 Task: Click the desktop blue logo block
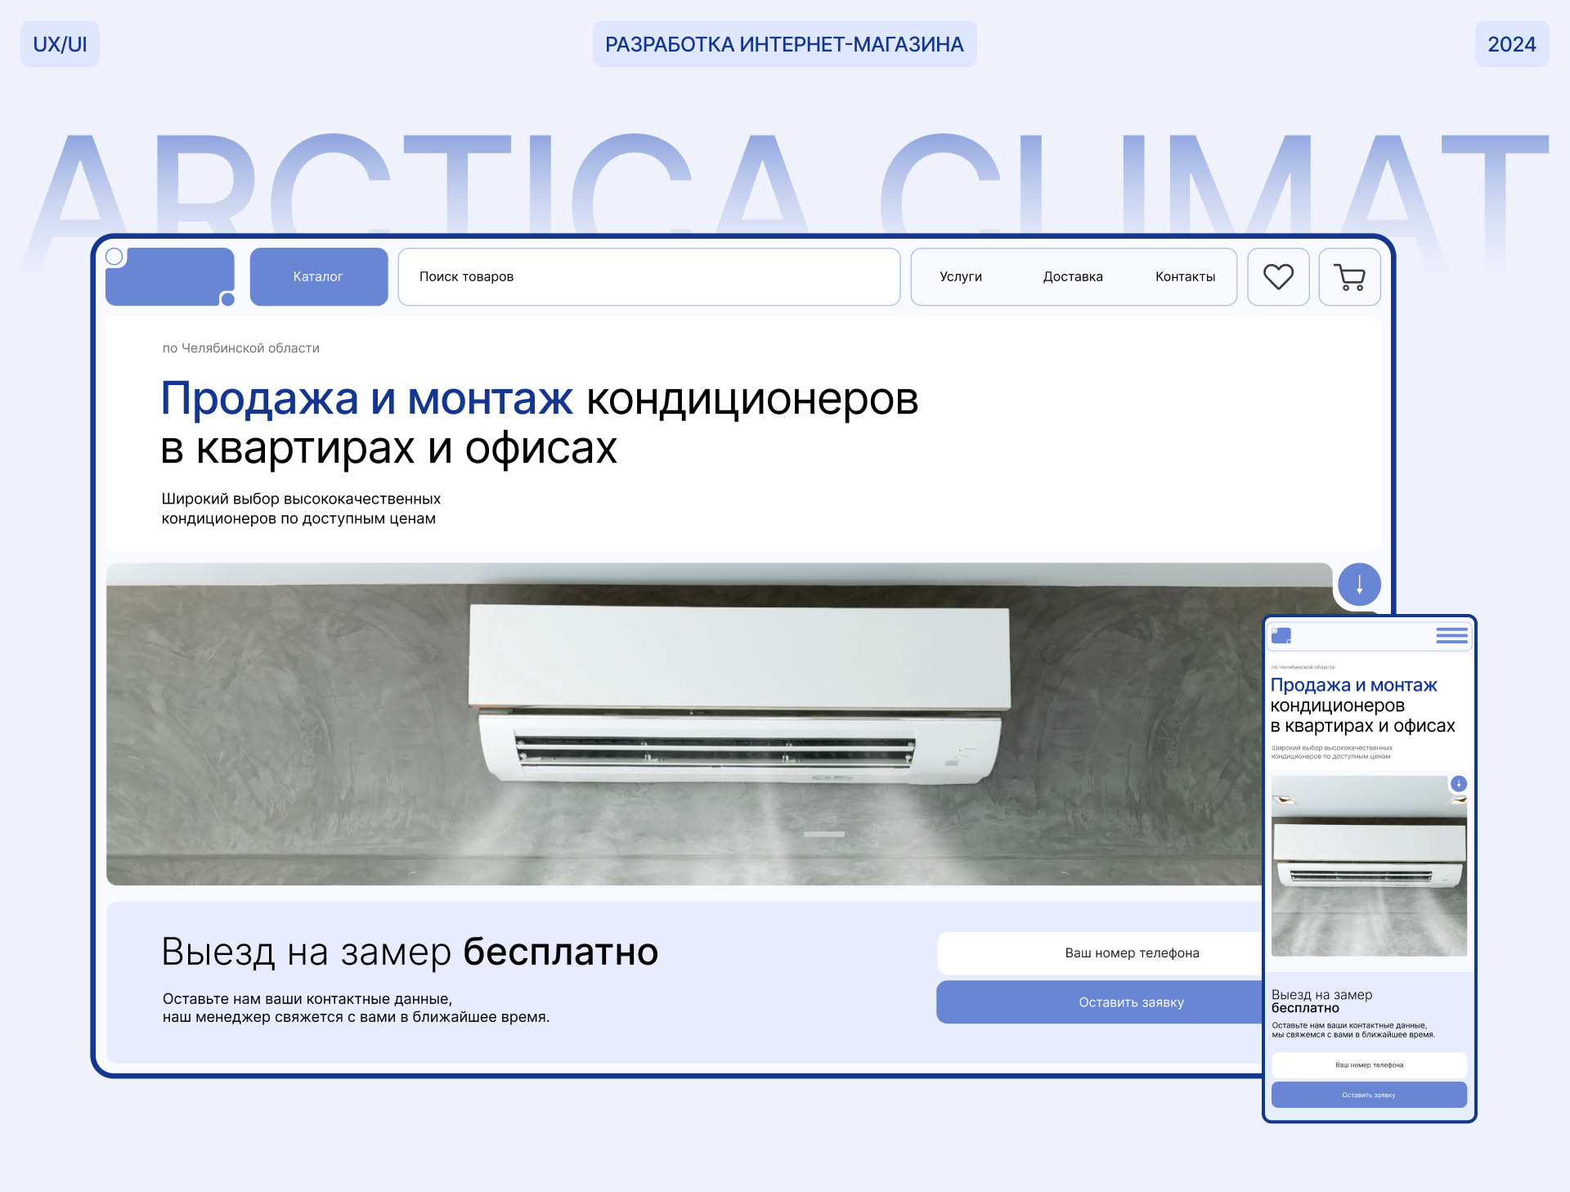tap(170, 277)
